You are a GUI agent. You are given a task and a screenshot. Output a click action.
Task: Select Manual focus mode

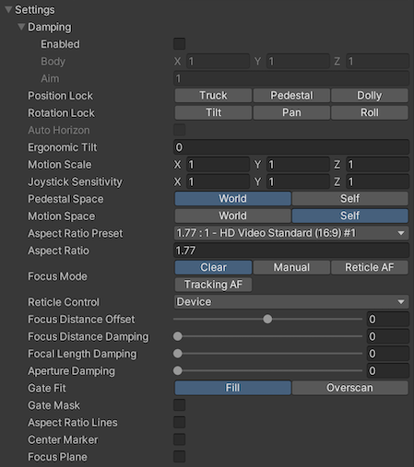pos(291,267)
